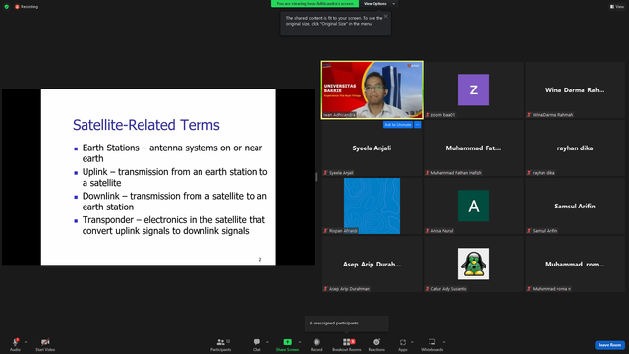
Task: Select the Anisa Nurul avatar tile
Action: (x=474, y=206)
